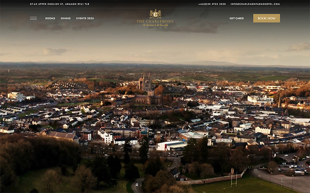Select Events 2025 in navigation
This screenshot has width=310, height=193.
coord(85,18)
